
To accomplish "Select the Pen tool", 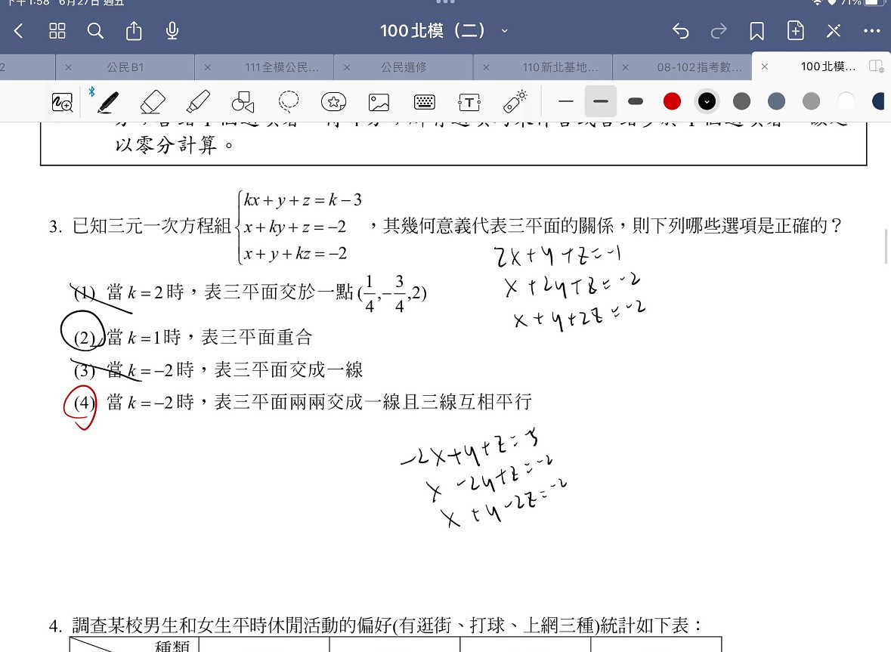I will [x=107, y=102].
